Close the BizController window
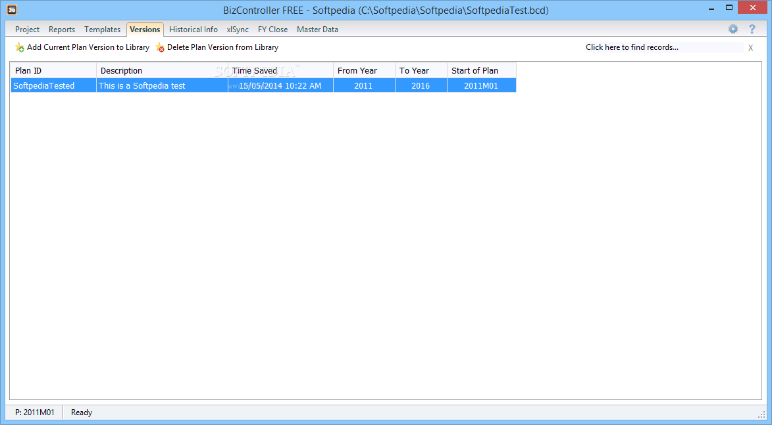772x425 pixels. click(x=754, y=8)
